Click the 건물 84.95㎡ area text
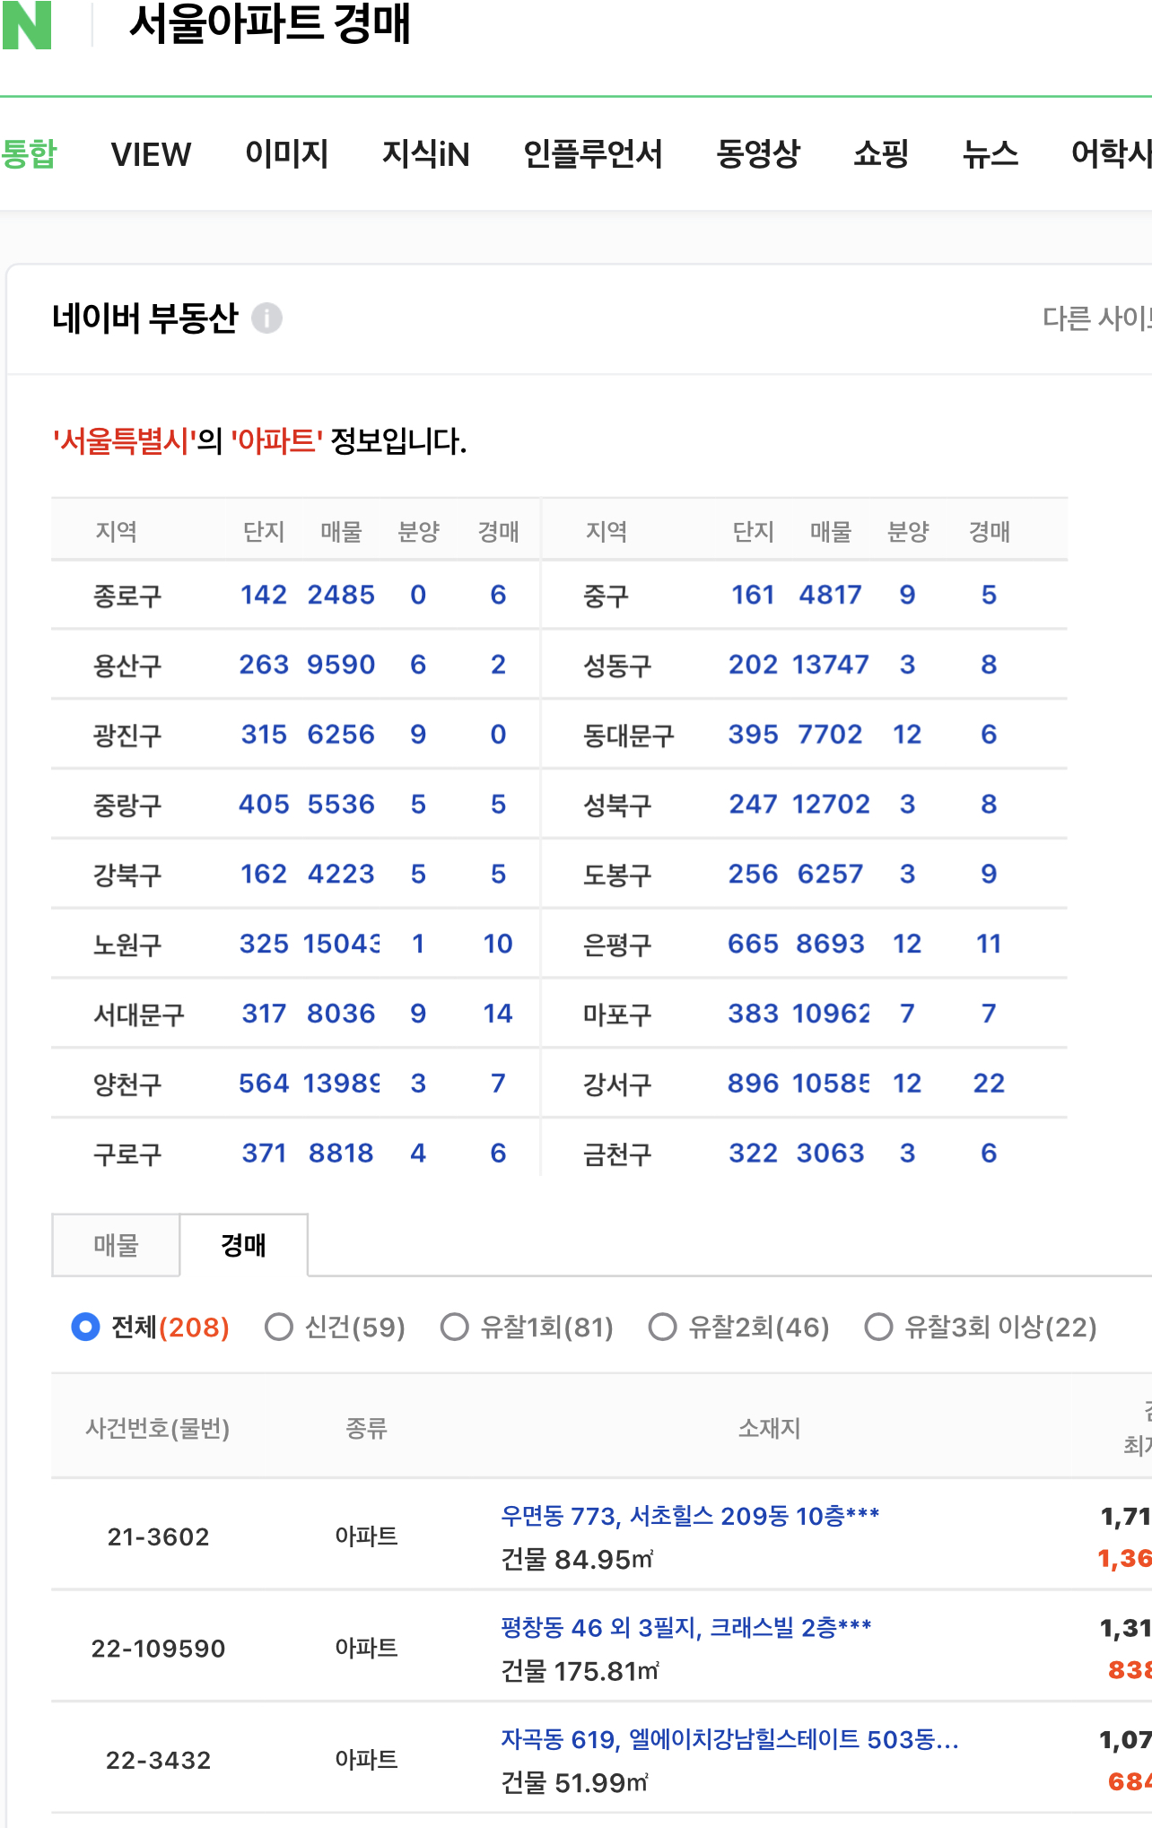The height and width of the screenshot is (1828, 1152). pyautogui.click(x=577, y=1560)
